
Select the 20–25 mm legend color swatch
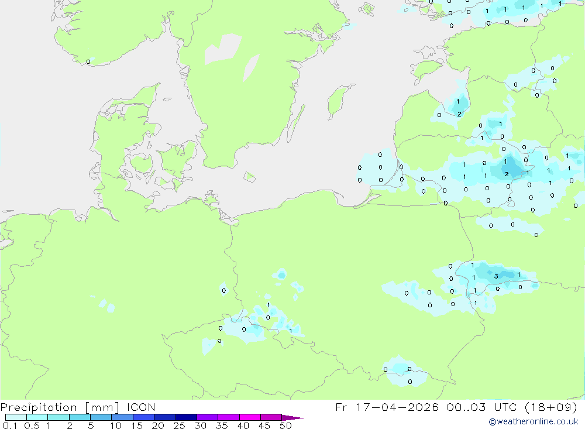click(165, 417)
